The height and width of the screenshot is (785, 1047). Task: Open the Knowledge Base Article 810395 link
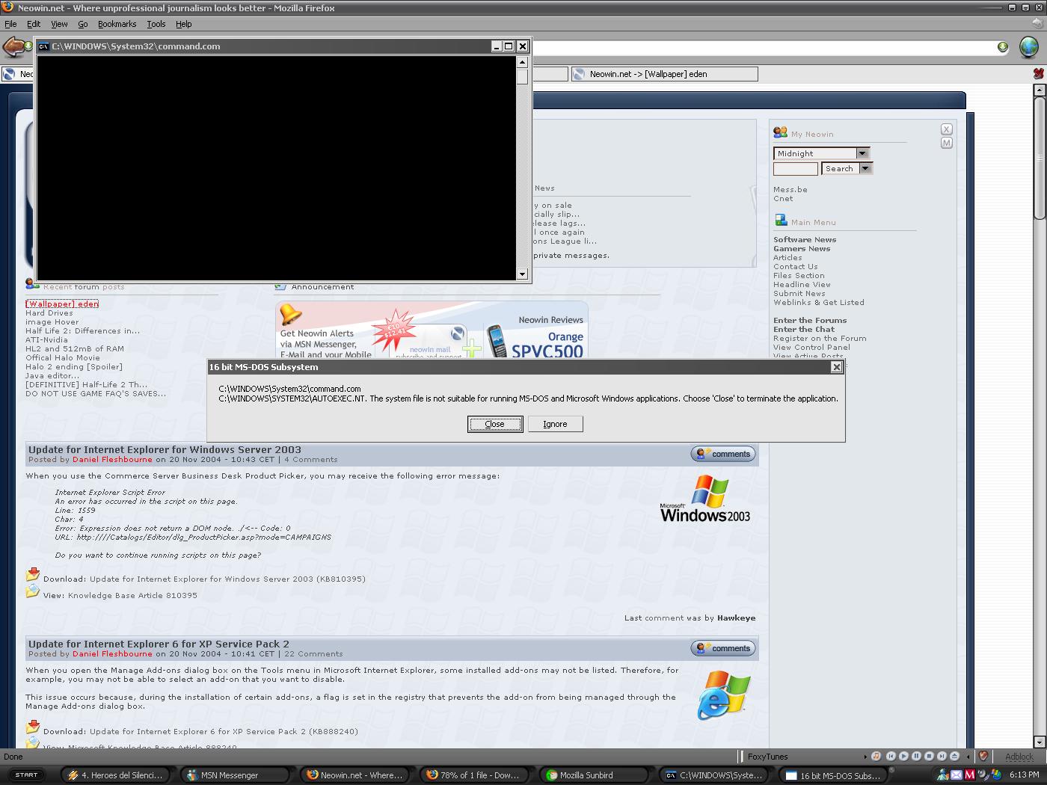132,595
